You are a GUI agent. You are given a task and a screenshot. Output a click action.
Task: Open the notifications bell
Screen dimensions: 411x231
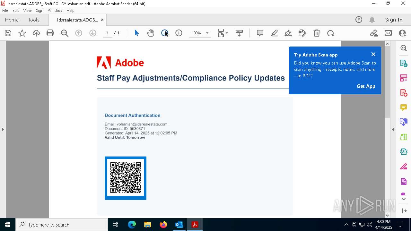point(372,20)
